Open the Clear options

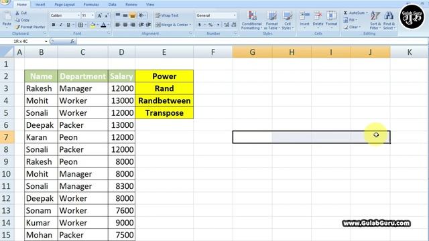click(x=352, y=27)
